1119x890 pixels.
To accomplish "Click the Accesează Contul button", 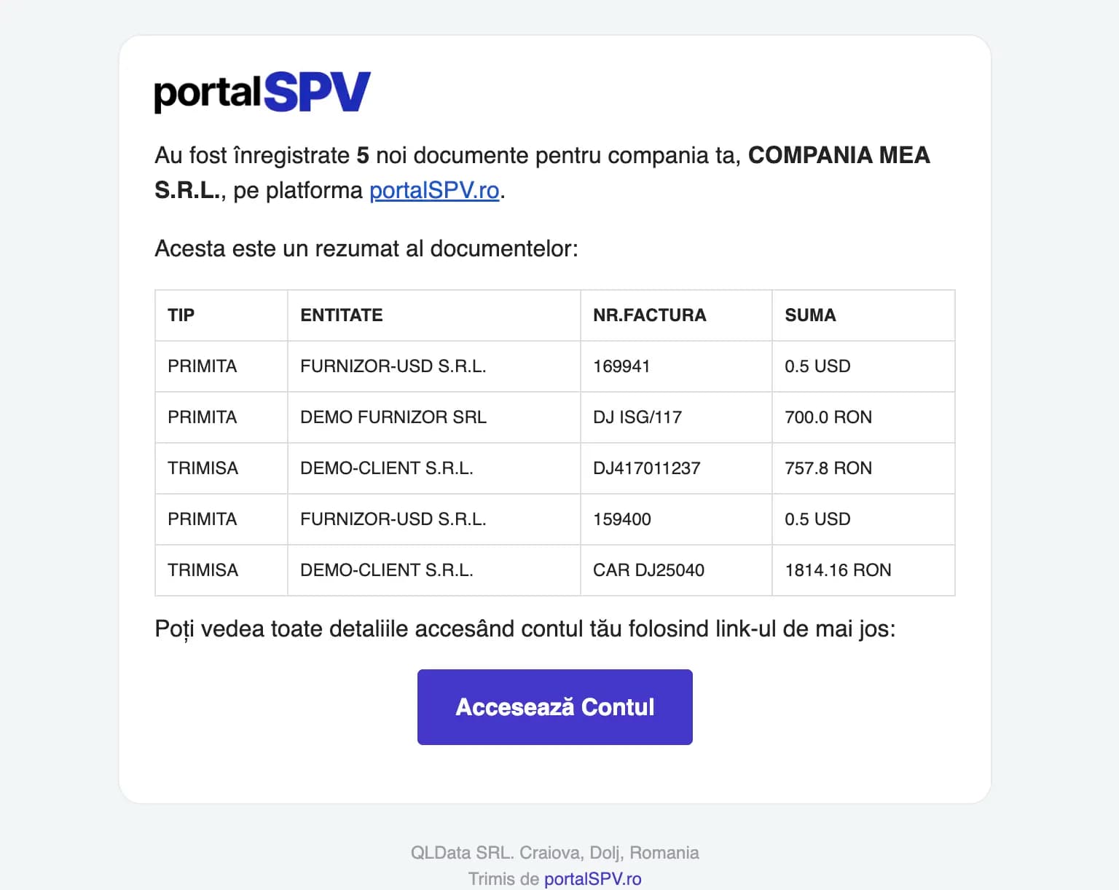I will coord(554,707).
